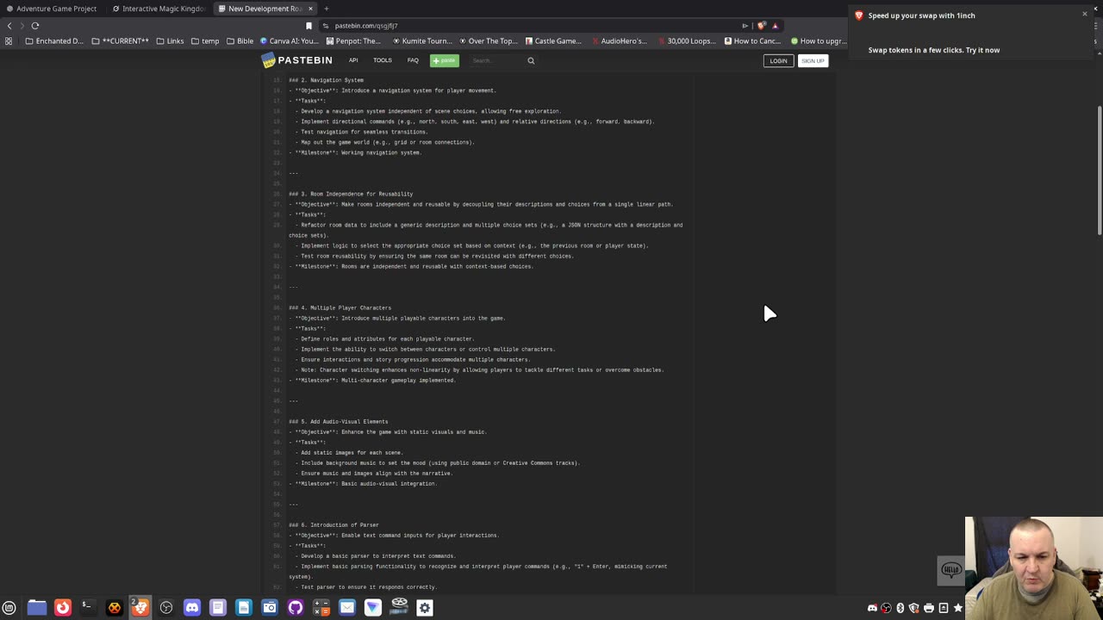Open the orange X app in the taskbar

115,608
